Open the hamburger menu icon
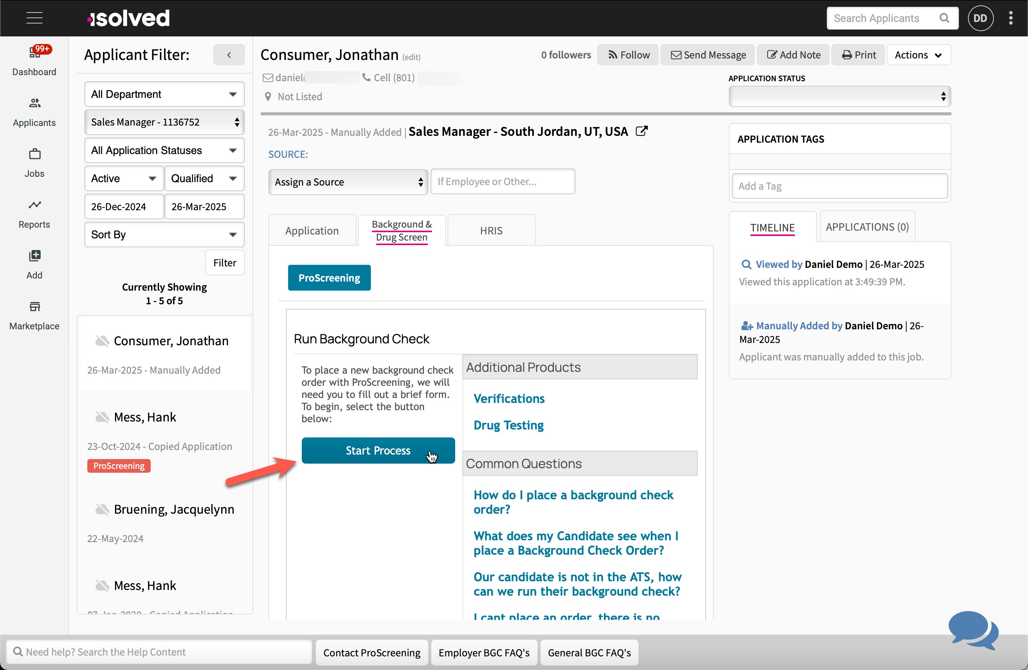This screenshot has height=670, width=1028. click(x=34, y=18)
